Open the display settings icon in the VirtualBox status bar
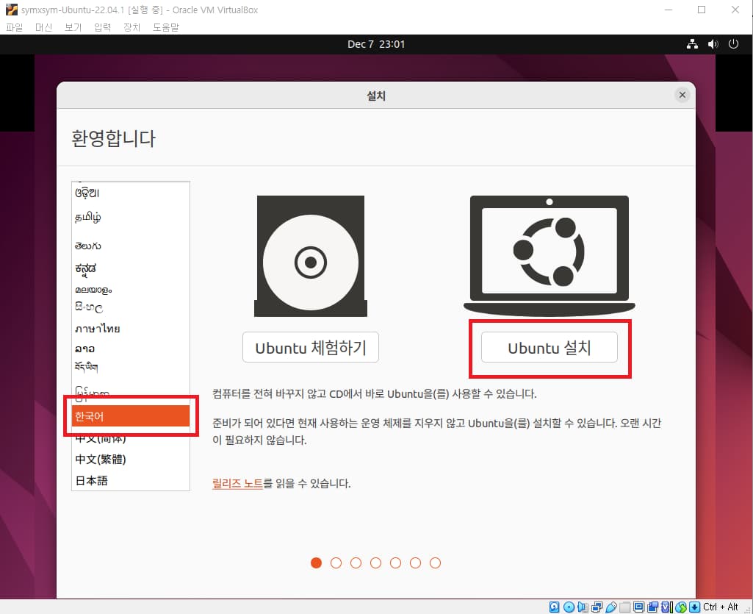The image size is (753, 614). coord(638,607)
